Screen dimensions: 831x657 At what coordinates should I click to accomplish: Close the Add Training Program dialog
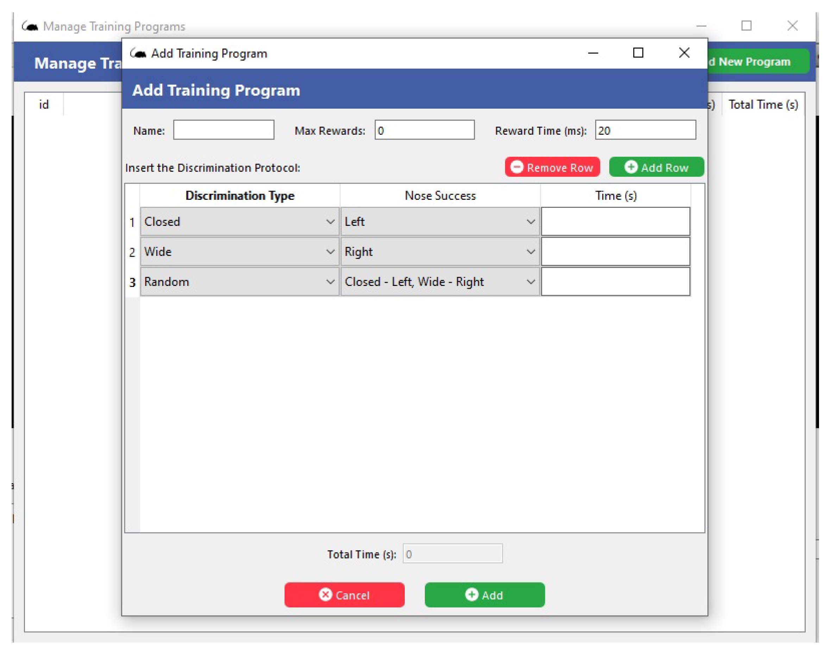coord(684,53)
